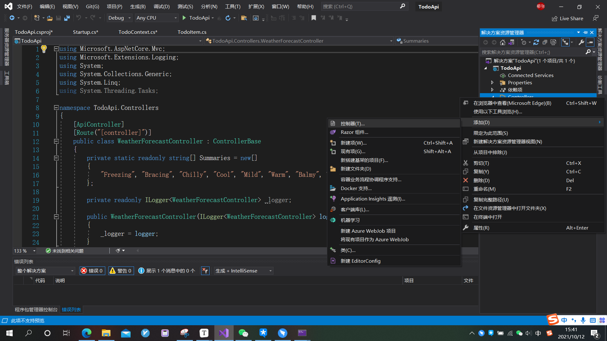Toggle the errors filter button
This screenshot has height=341, width=607.
coord(92,271)
